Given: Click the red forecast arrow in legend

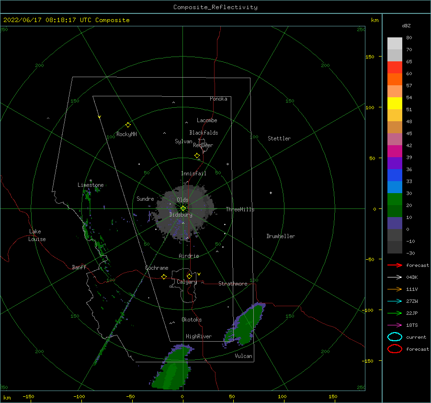Looking at the screenshot, I should (x=395, y=265).
